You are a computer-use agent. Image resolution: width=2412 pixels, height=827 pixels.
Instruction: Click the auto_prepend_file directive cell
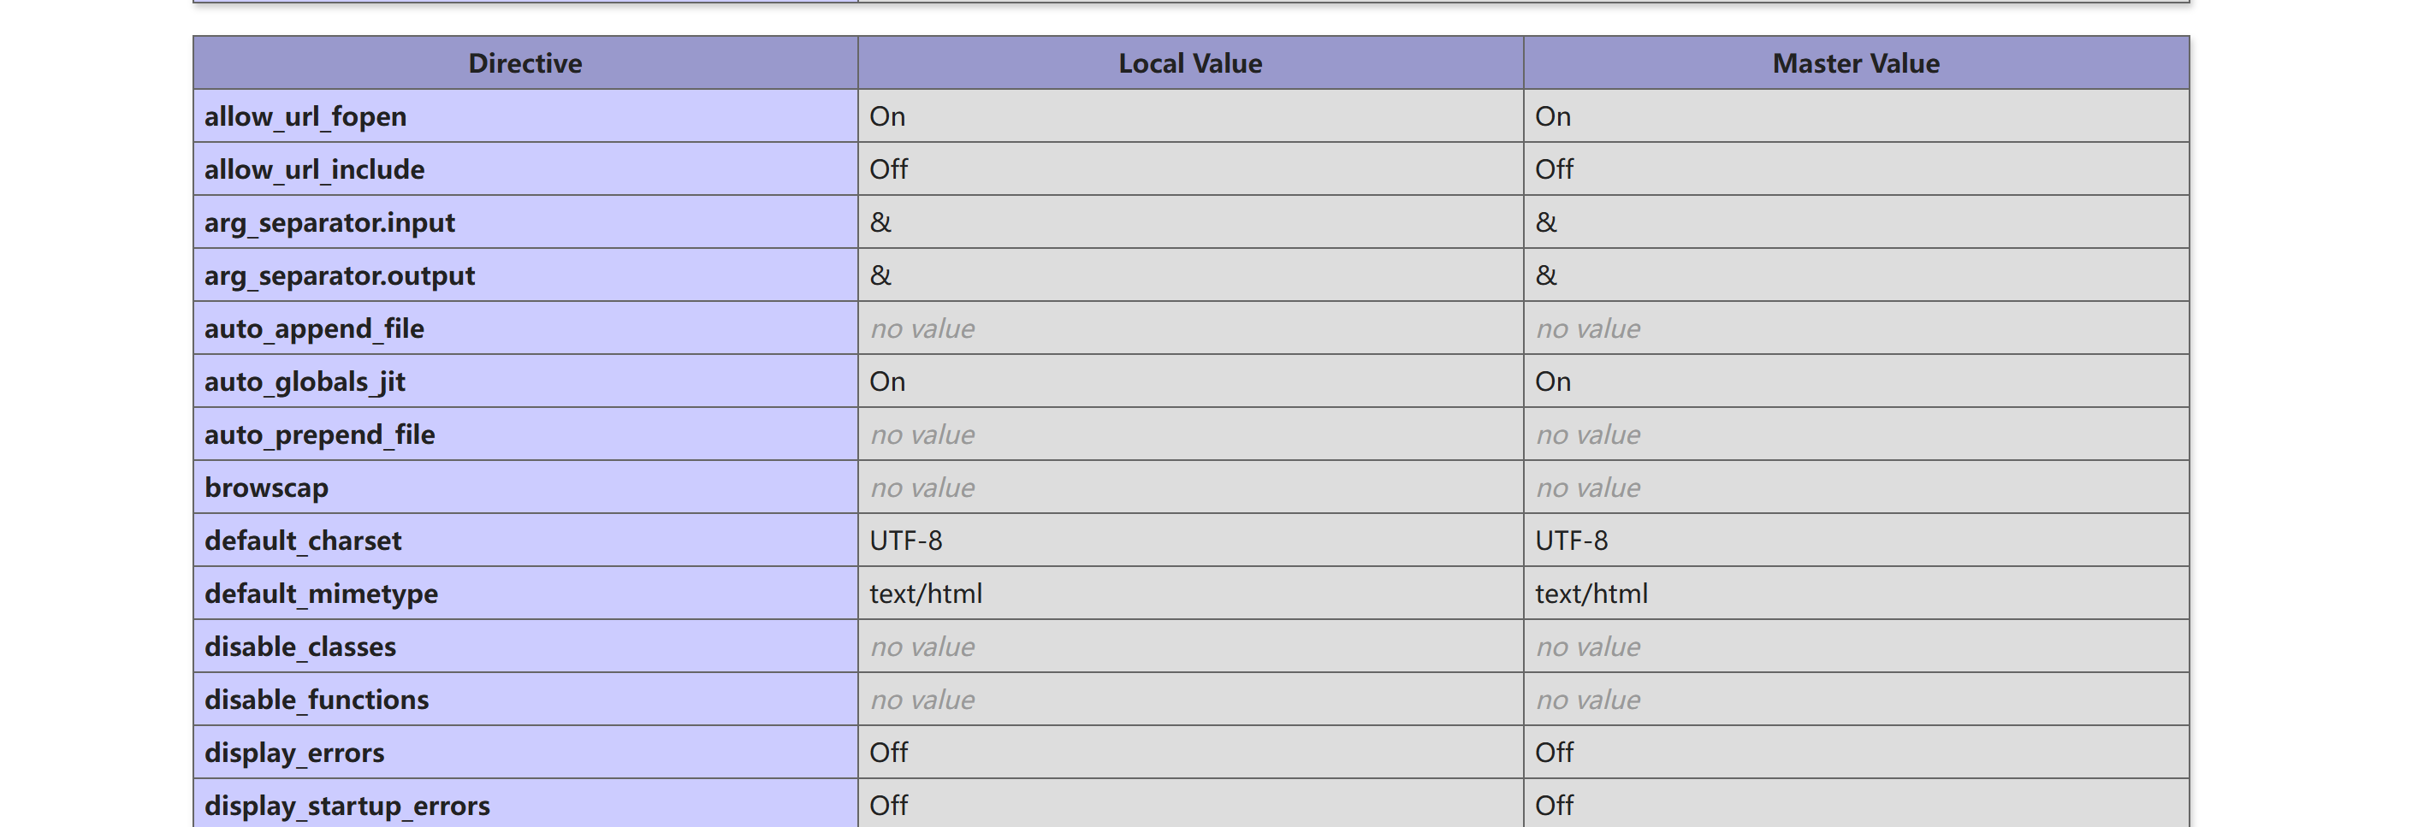(524, 434)
